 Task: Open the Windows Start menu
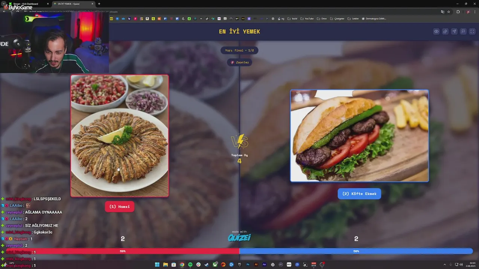(x=157, y=265)
